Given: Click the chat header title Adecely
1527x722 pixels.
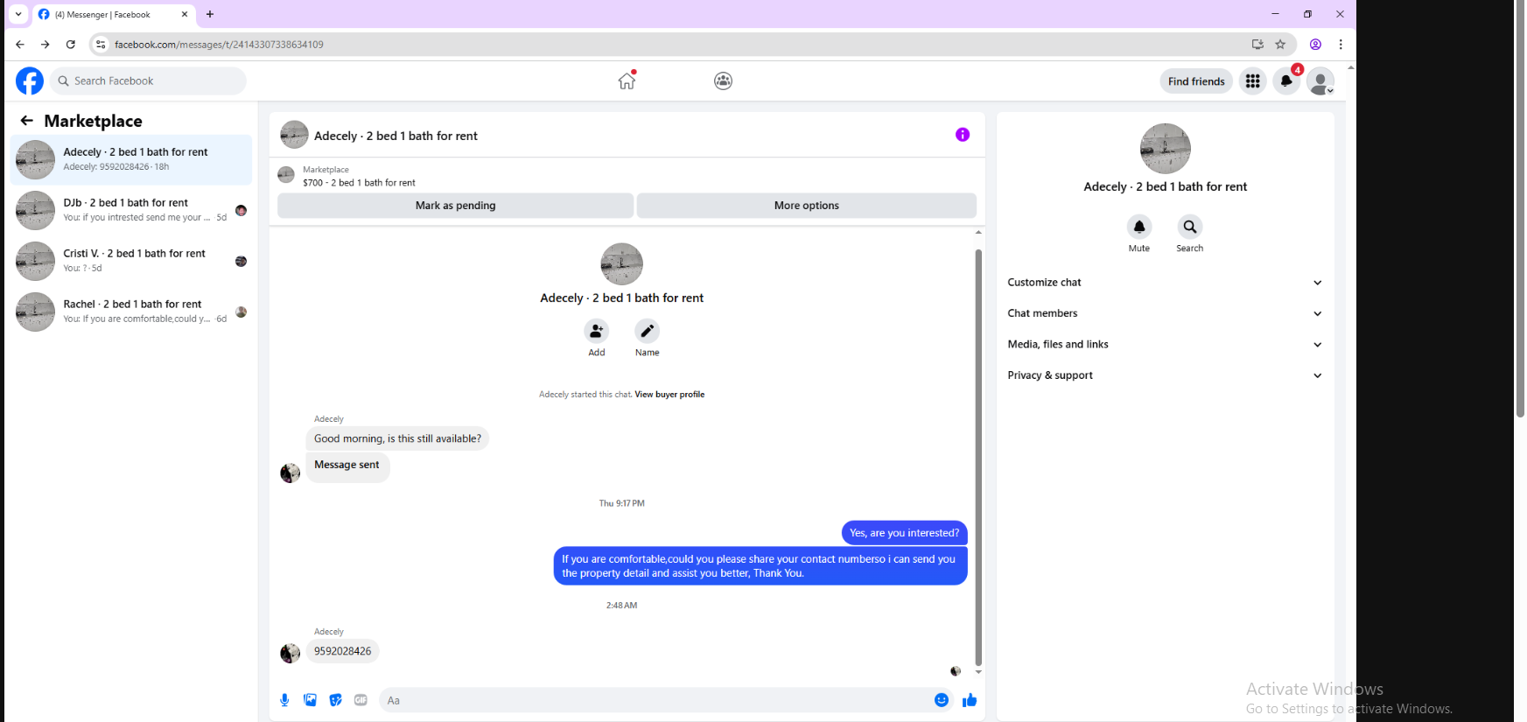Looking at the screenshot, I should coord(396,136).
